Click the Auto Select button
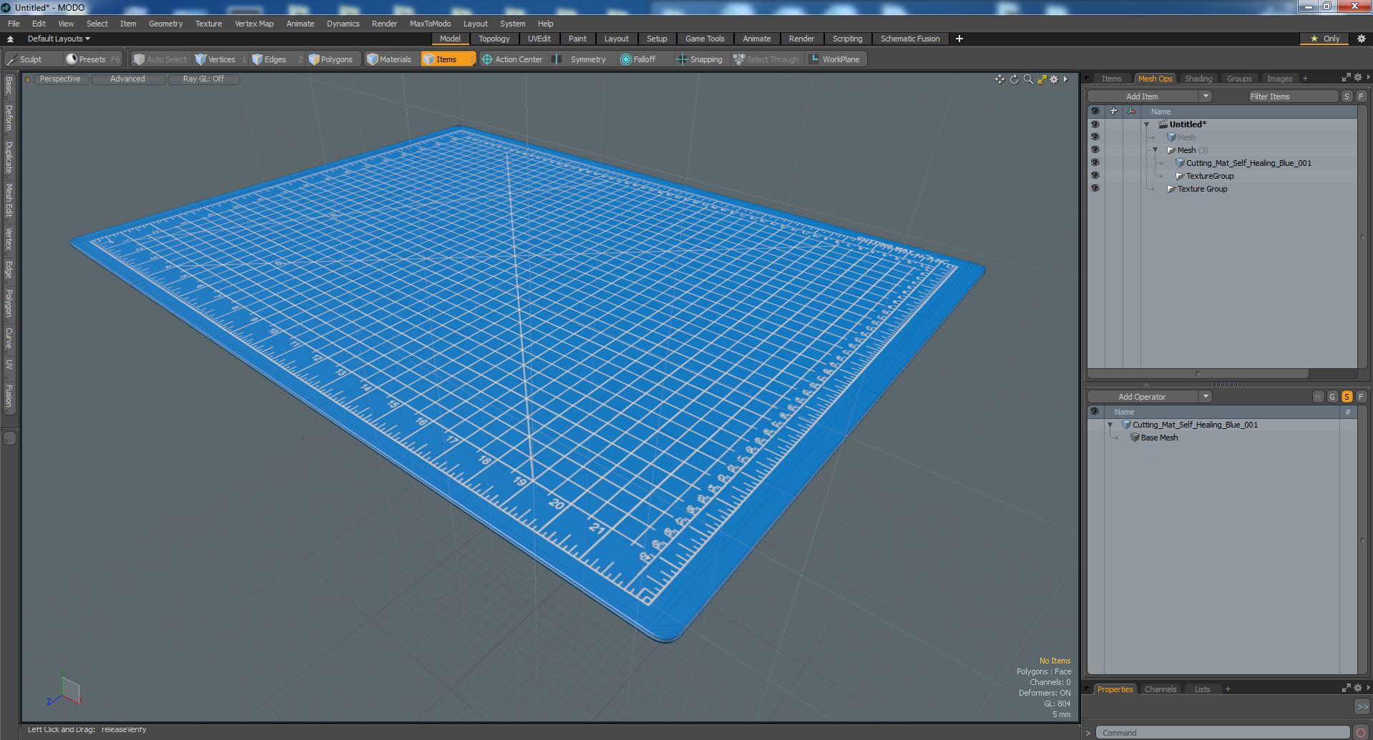The image size is (1373, 740). point(160,59)
